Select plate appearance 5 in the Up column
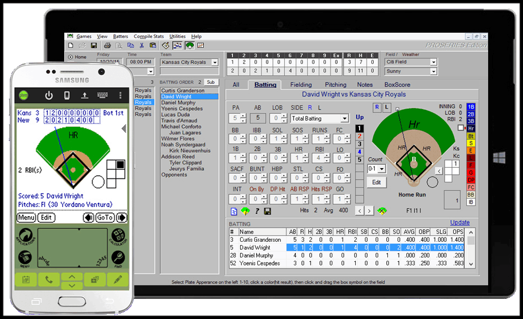The height and width of the screenshot is (319, 523). (x=359, y=159)
